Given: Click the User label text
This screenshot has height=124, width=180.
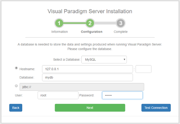Looking at the screenshot, I should (19, 96).
